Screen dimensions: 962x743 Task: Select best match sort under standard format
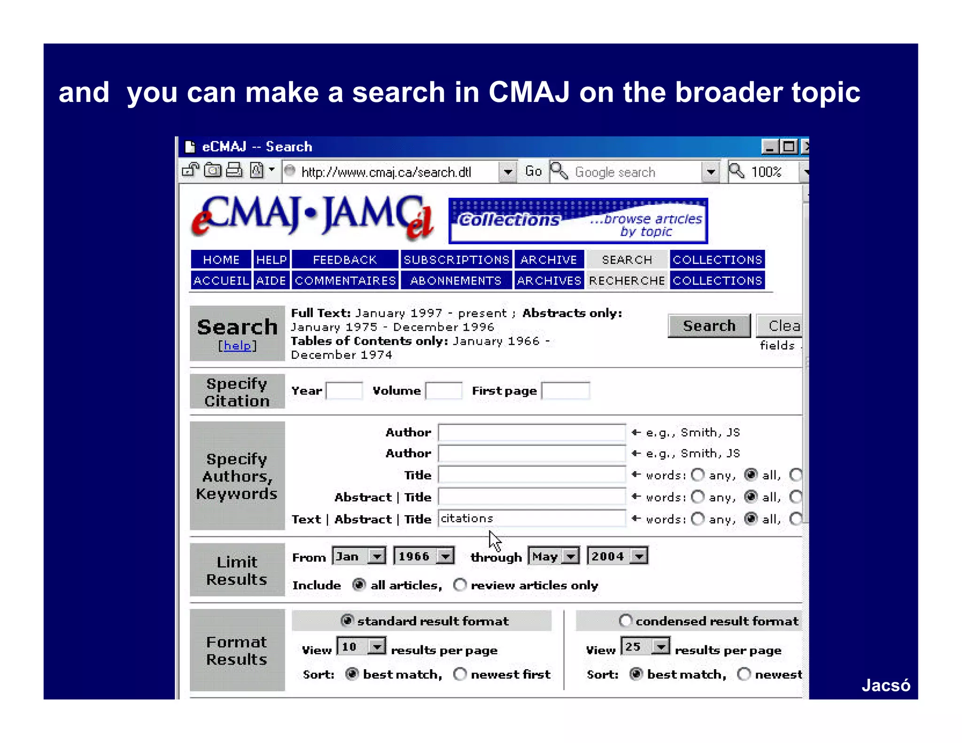[352, 674]
